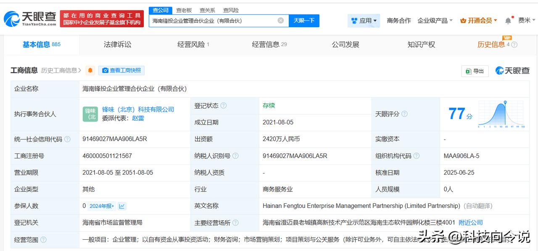
Task: Click the help icon beside 统一社会信用代码
Action: [67, 139]
